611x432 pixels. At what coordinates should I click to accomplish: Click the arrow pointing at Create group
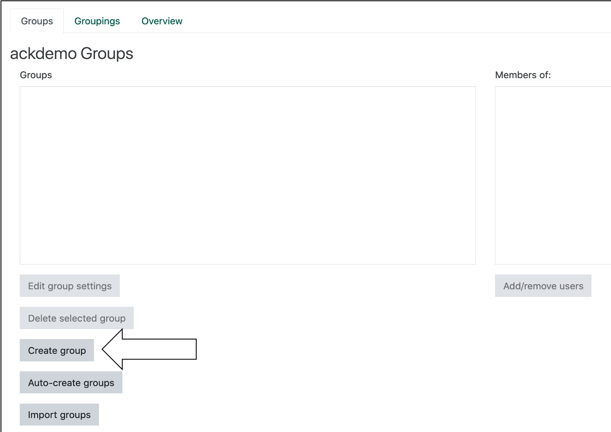pos(148,349)
